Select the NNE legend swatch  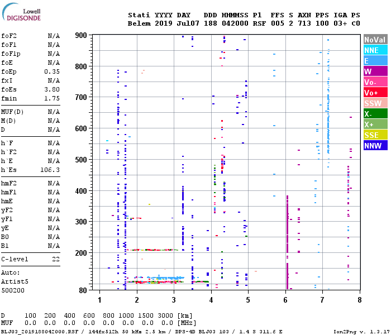[375, 50]
